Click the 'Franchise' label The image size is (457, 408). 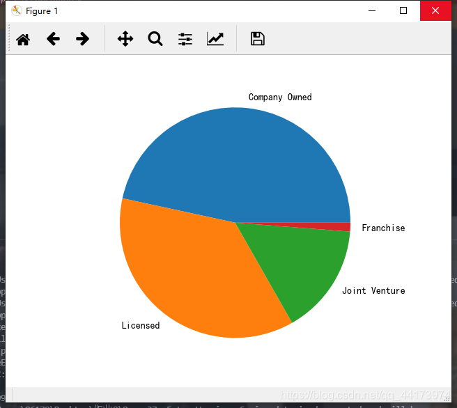(383, 228)
